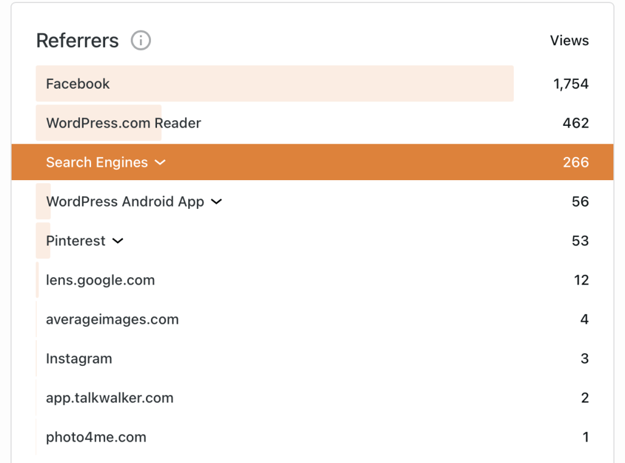Screen dimensions: 625x463
Task: Open the averageimages.com referrer link
Action: click(112, 319)
